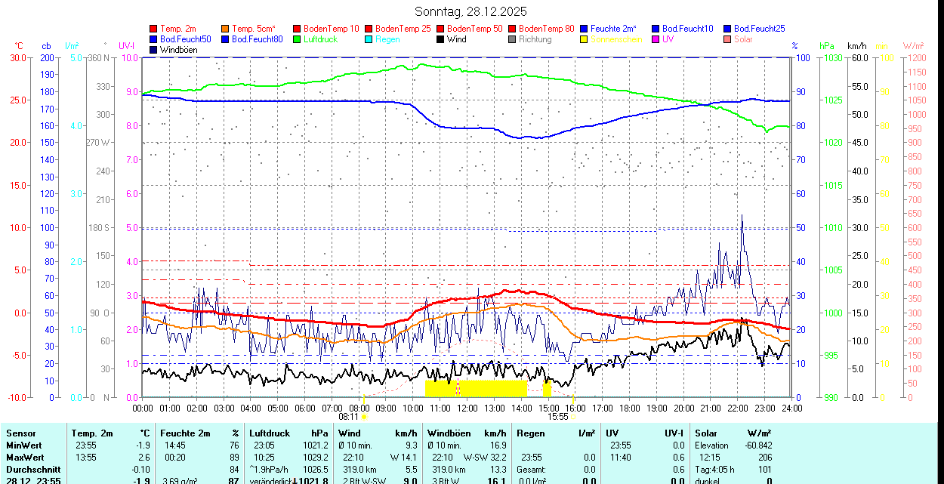
Task: Click the Bod.Feucht80 legend label
Action: click(257, 39)
